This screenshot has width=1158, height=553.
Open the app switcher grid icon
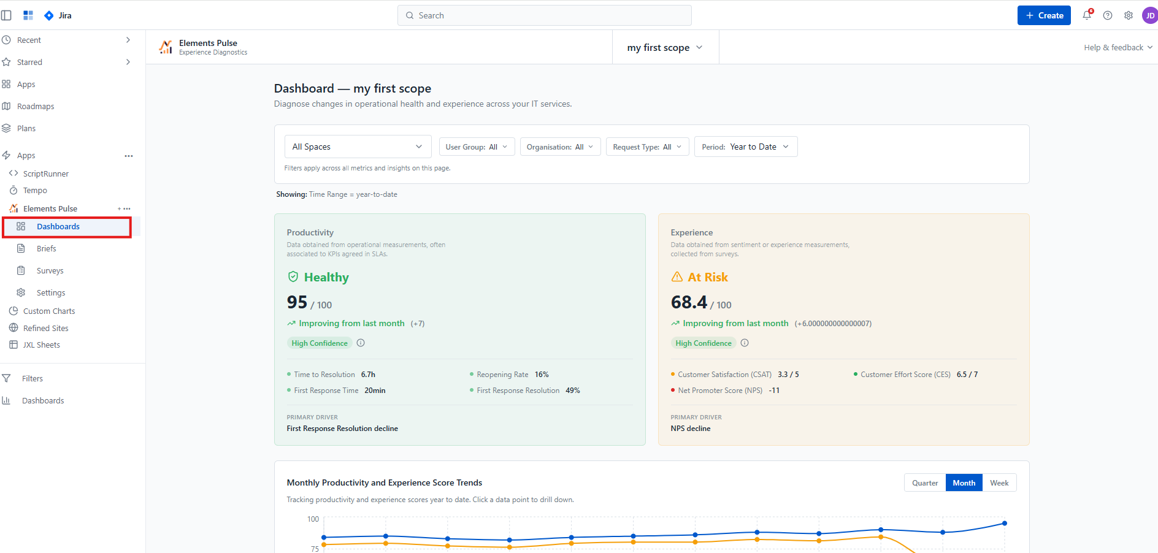28,15
